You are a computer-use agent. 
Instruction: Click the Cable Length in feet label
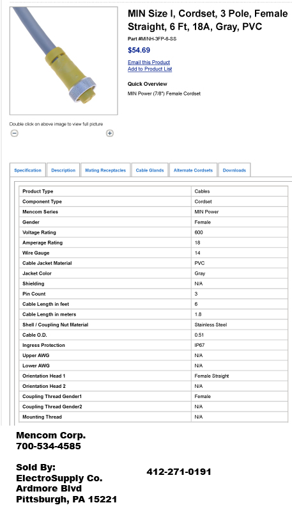(x=45, y=304)
